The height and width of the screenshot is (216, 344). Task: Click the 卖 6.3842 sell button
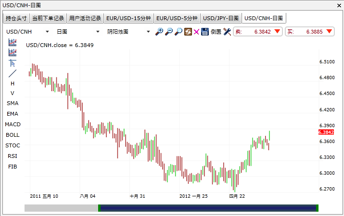pyautogui.click(x=258, y=32)
